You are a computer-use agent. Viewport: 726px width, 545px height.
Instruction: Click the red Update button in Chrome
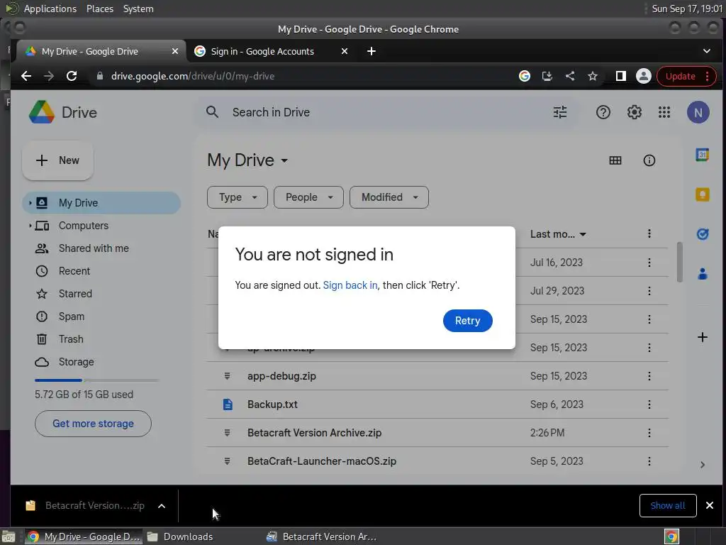(686, 77)
